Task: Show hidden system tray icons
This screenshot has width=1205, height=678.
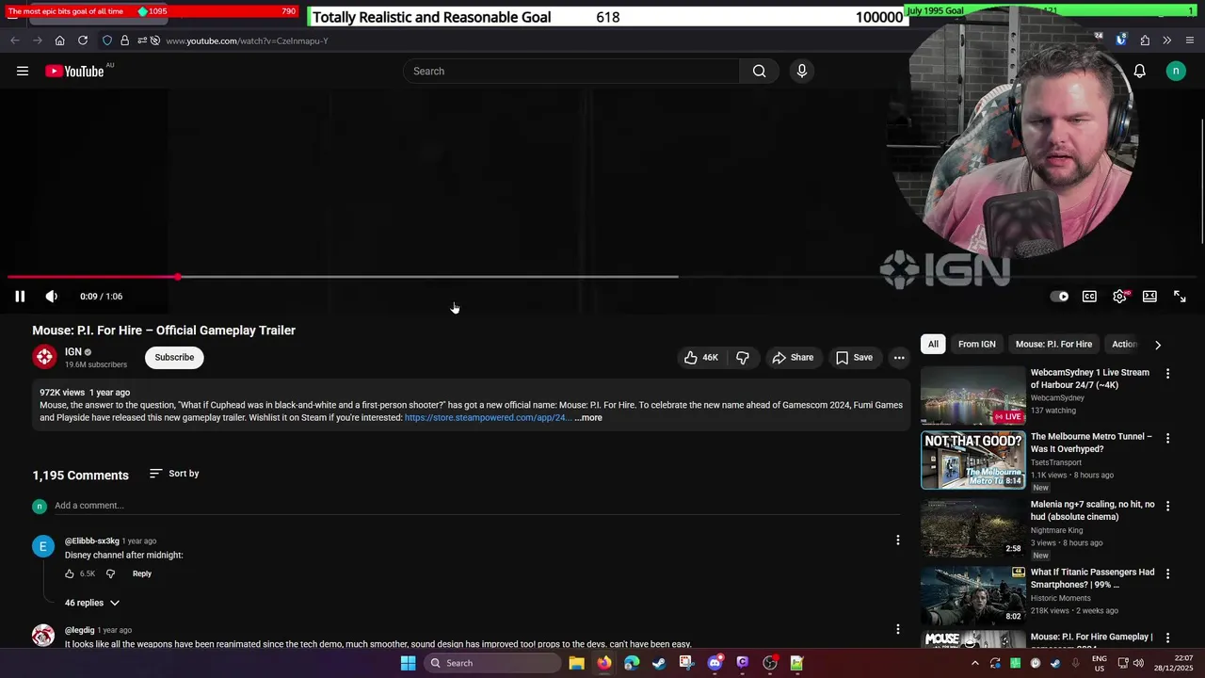Action: click(x=974, y=663)
